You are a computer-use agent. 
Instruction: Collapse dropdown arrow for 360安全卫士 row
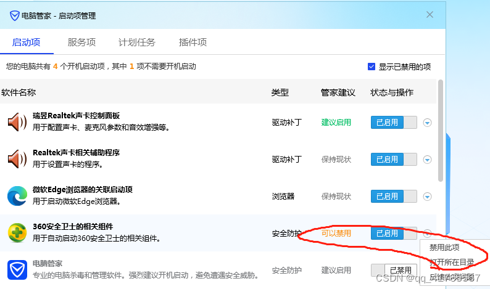[x=427, y=233]
